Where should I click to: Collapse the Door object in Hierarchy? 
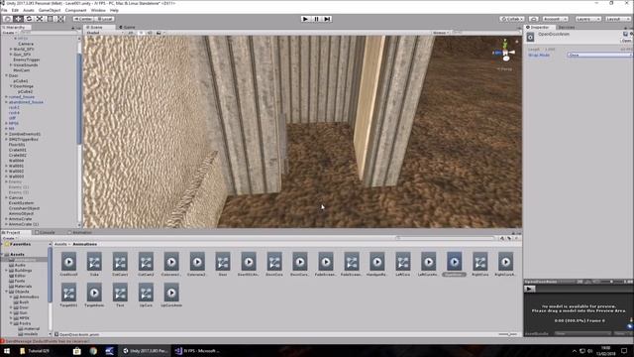pos(7,75)
